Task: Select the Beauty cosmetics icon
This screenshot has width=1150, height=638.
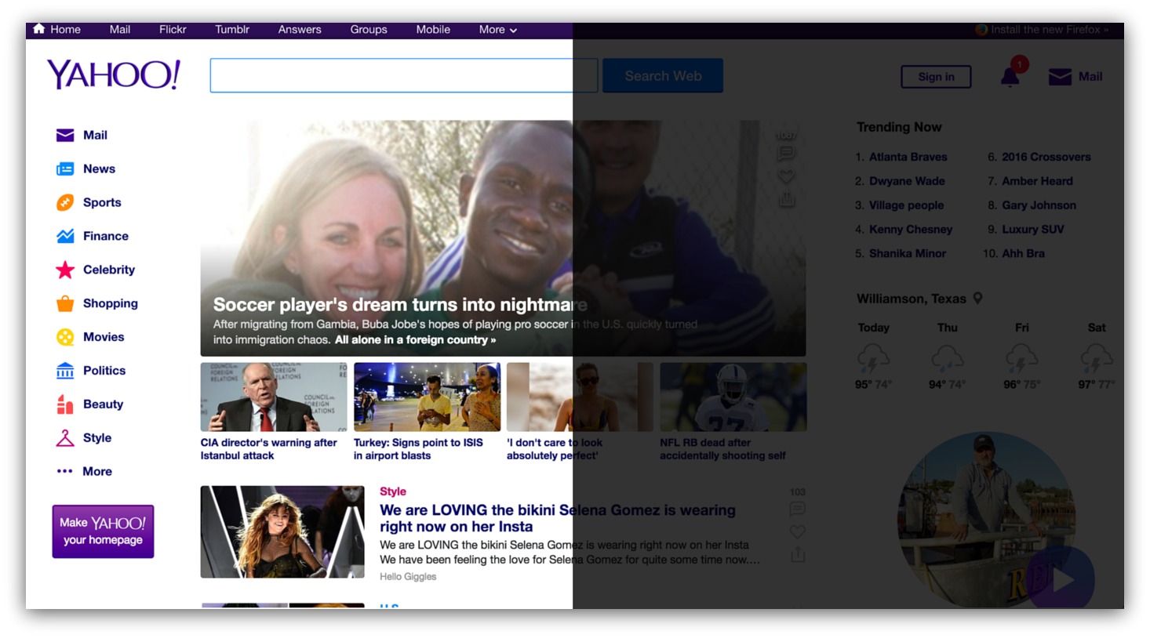Action: click(x=65, y=404)
